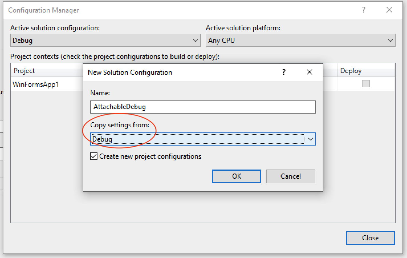Enable the Deploy checkbox for WinFormsApp1
Screen dimensions: 407x258
click(366, 84)
